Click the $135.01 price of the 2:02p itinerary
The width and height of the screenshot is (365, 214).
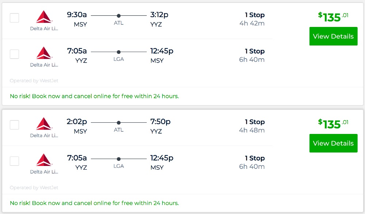coord(333,124)
